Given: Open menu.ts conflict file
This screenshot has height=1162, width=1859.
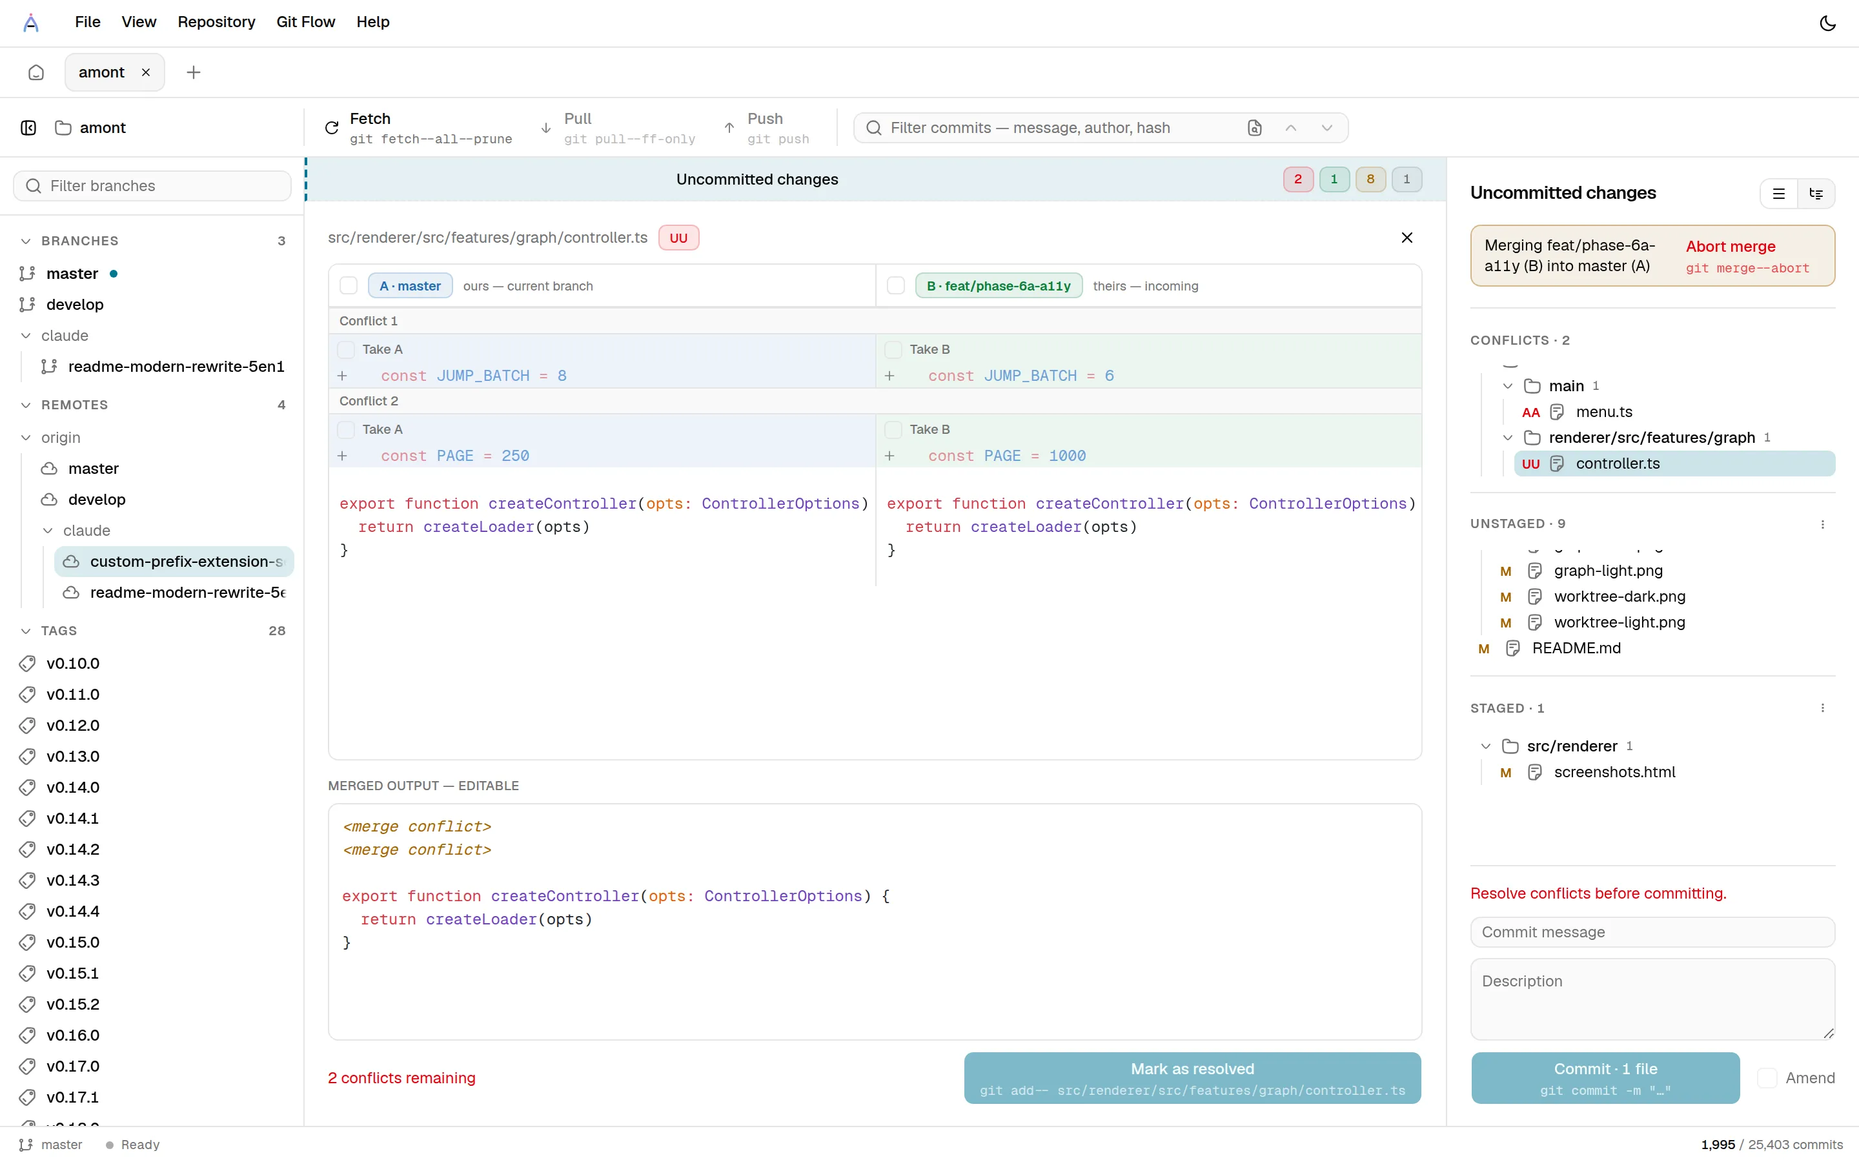Looking at the screenshot, I should point(1674,412).
